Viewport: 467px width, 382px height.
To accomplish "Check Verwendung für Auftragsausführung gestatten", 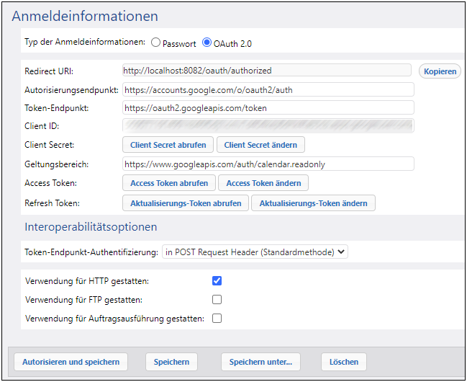I will tap(217, 318).
